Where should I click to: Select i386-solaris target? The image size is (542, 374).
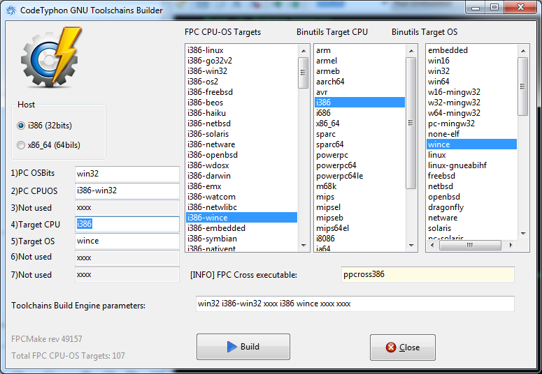pos(241,134)
